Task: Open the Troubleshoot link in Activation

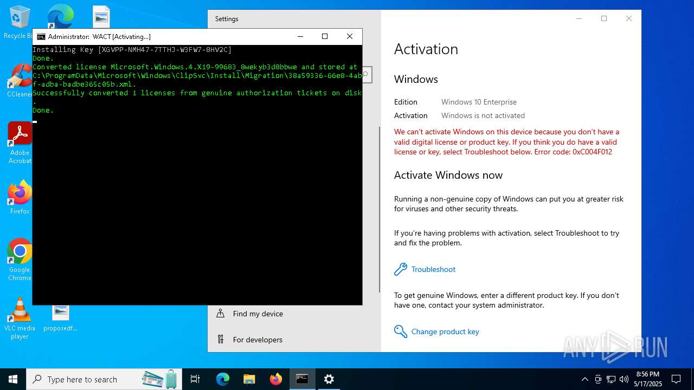Action: pyautogui.click(x=433, y=269)
